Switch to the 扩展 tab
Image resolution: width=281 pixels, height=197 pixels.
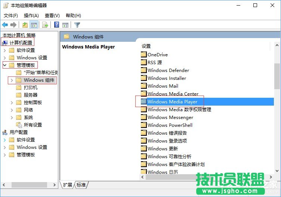point(67,185)
